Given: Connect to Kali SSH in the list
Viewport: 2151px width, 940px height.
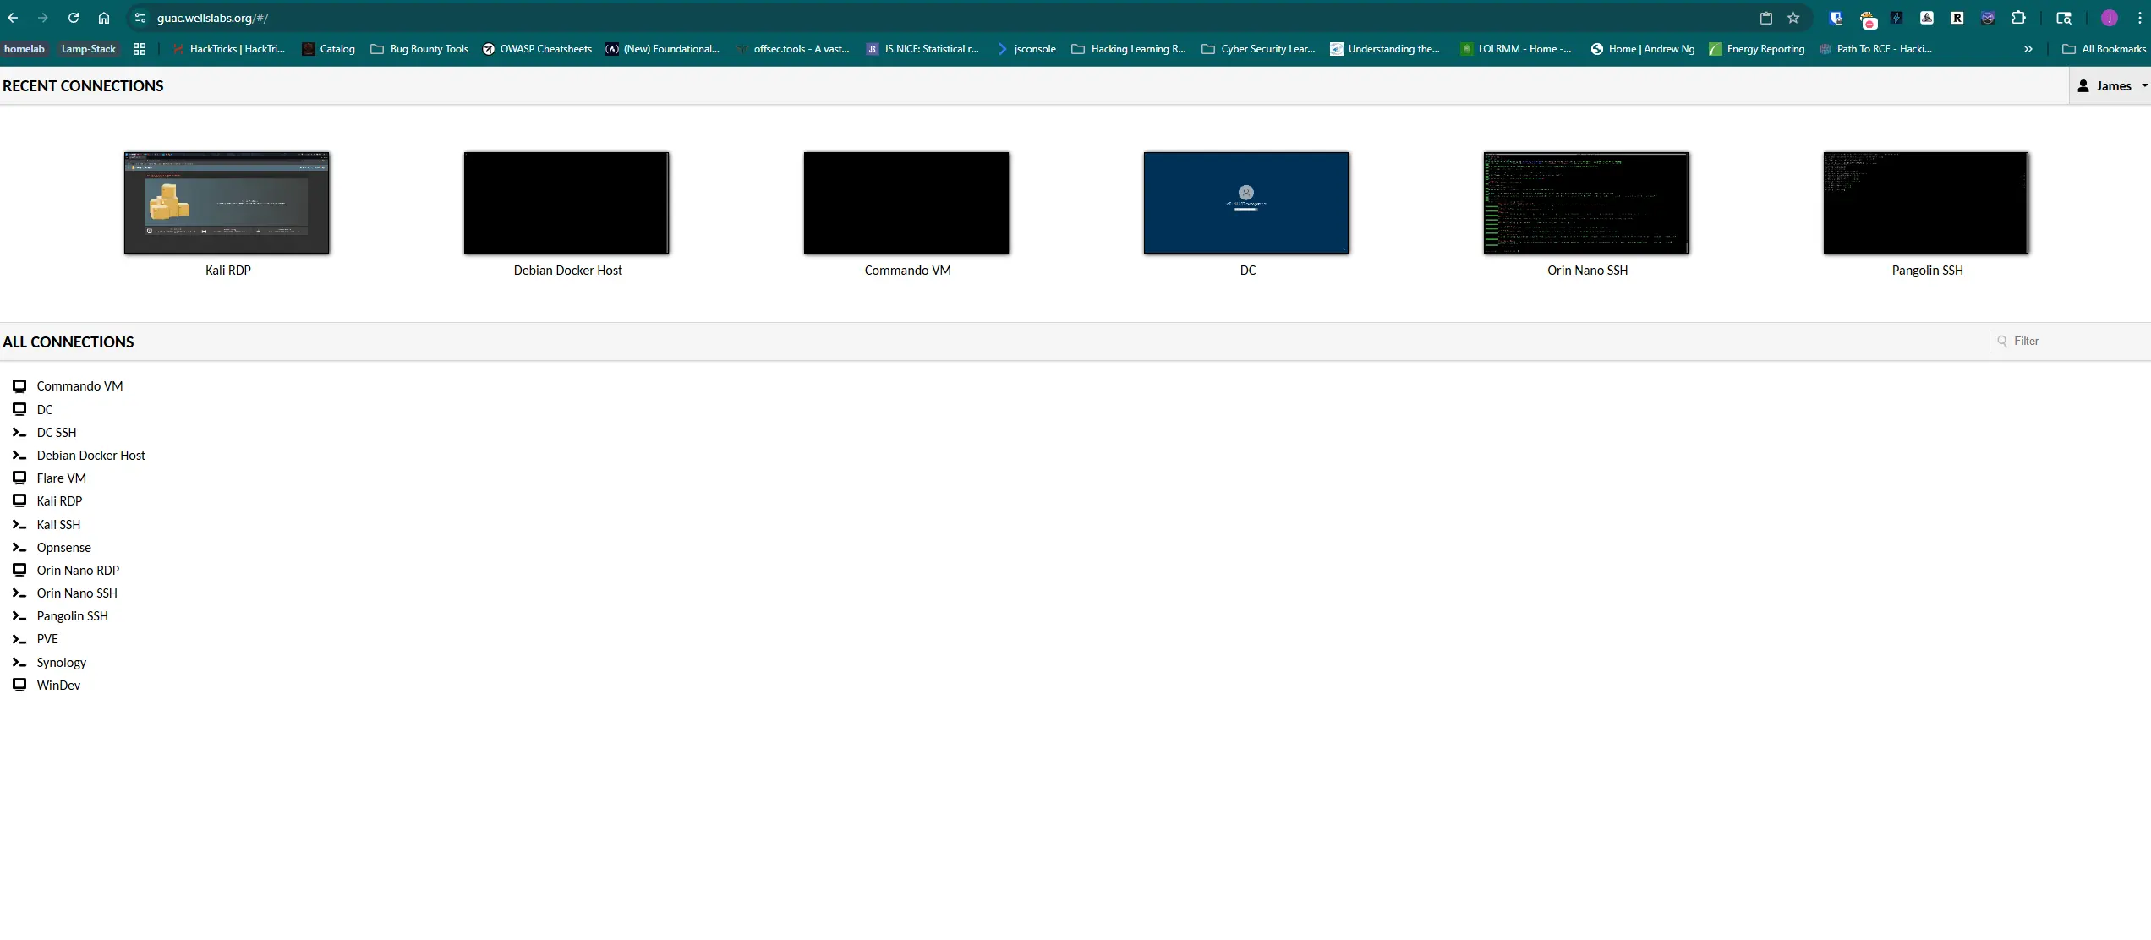Looking at the screenshot, I should [x=58, y=524].
